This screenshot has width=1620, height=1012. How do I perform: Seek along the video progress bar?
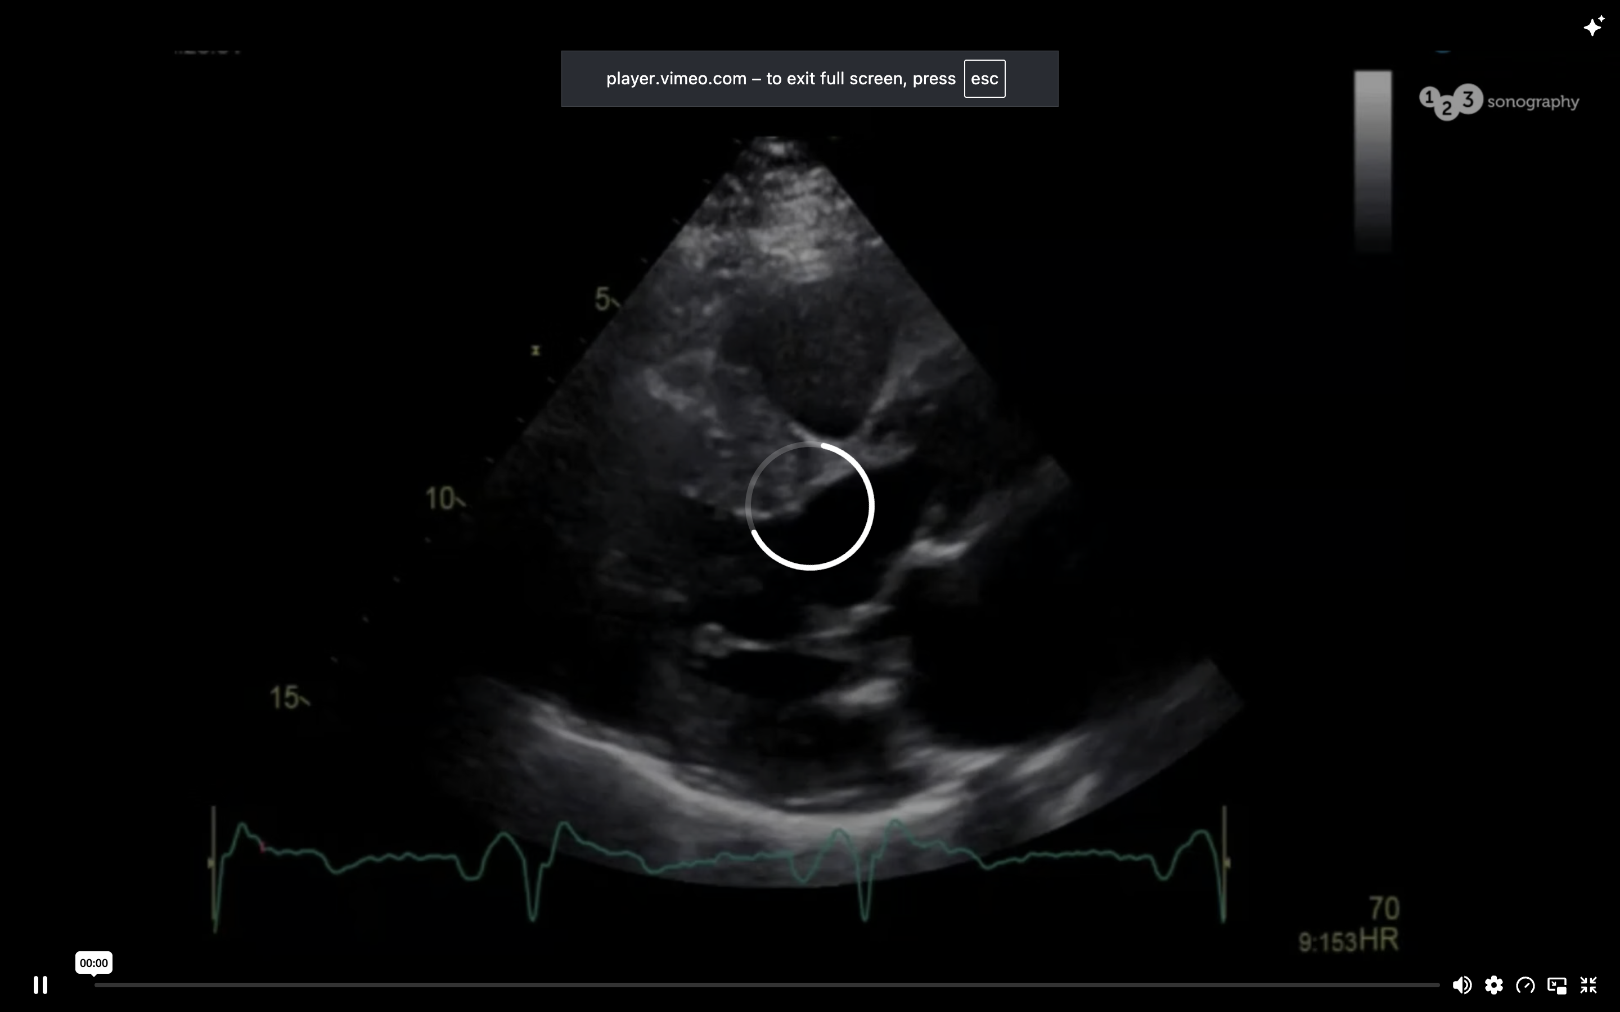click(767, 984)
